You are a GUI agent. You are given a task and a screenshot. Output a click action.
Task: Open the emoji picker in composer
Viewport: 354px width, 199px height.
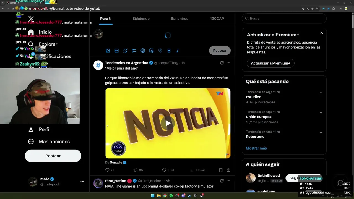pos(143,51)
